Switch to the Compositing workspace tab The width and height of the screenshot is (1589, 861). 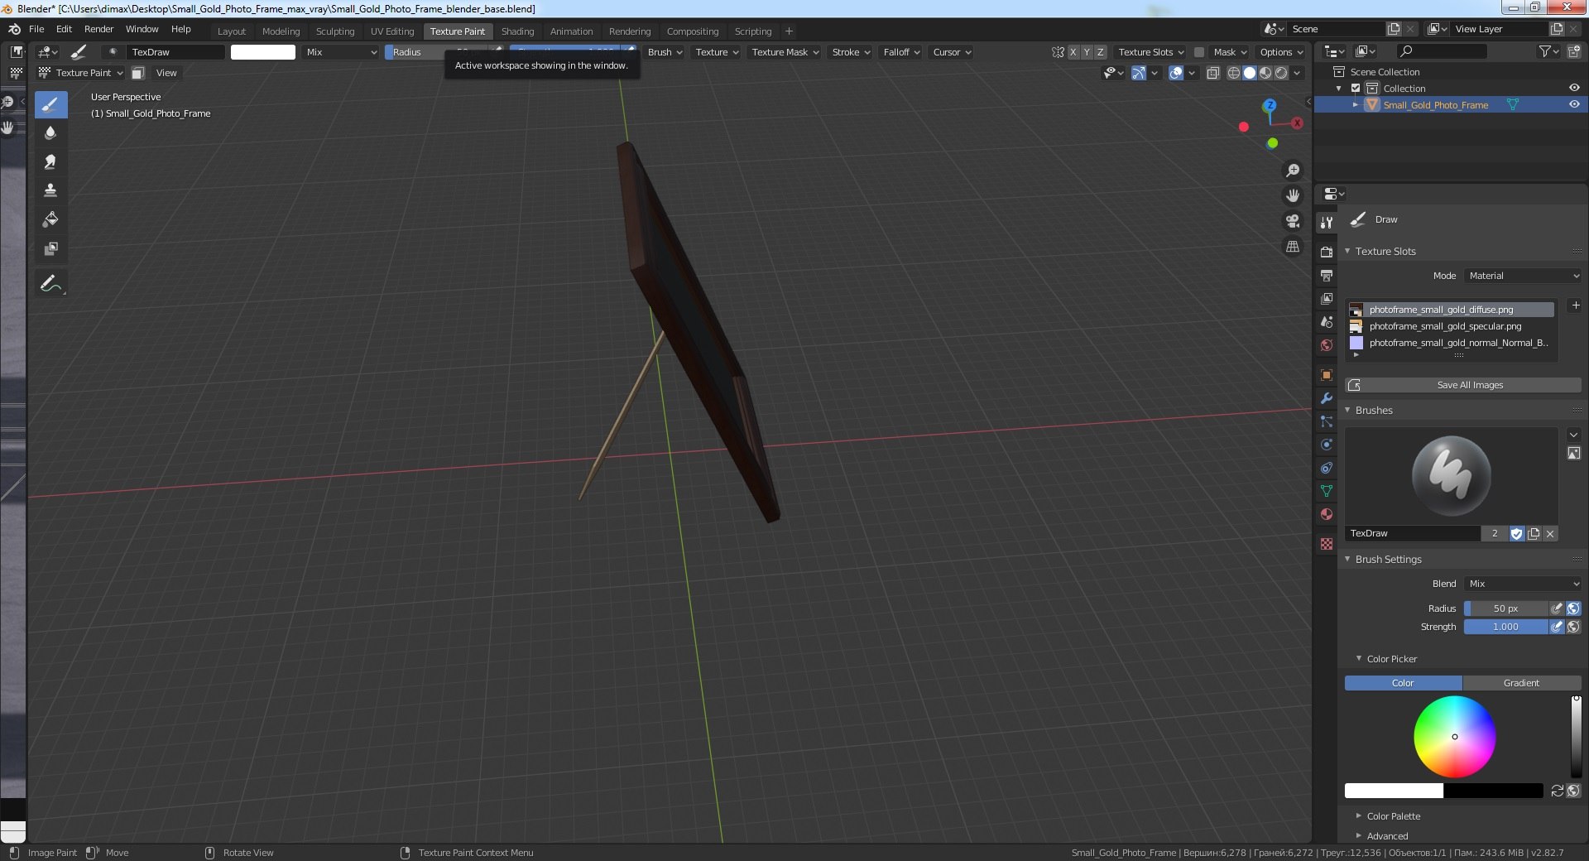(693, 31)
